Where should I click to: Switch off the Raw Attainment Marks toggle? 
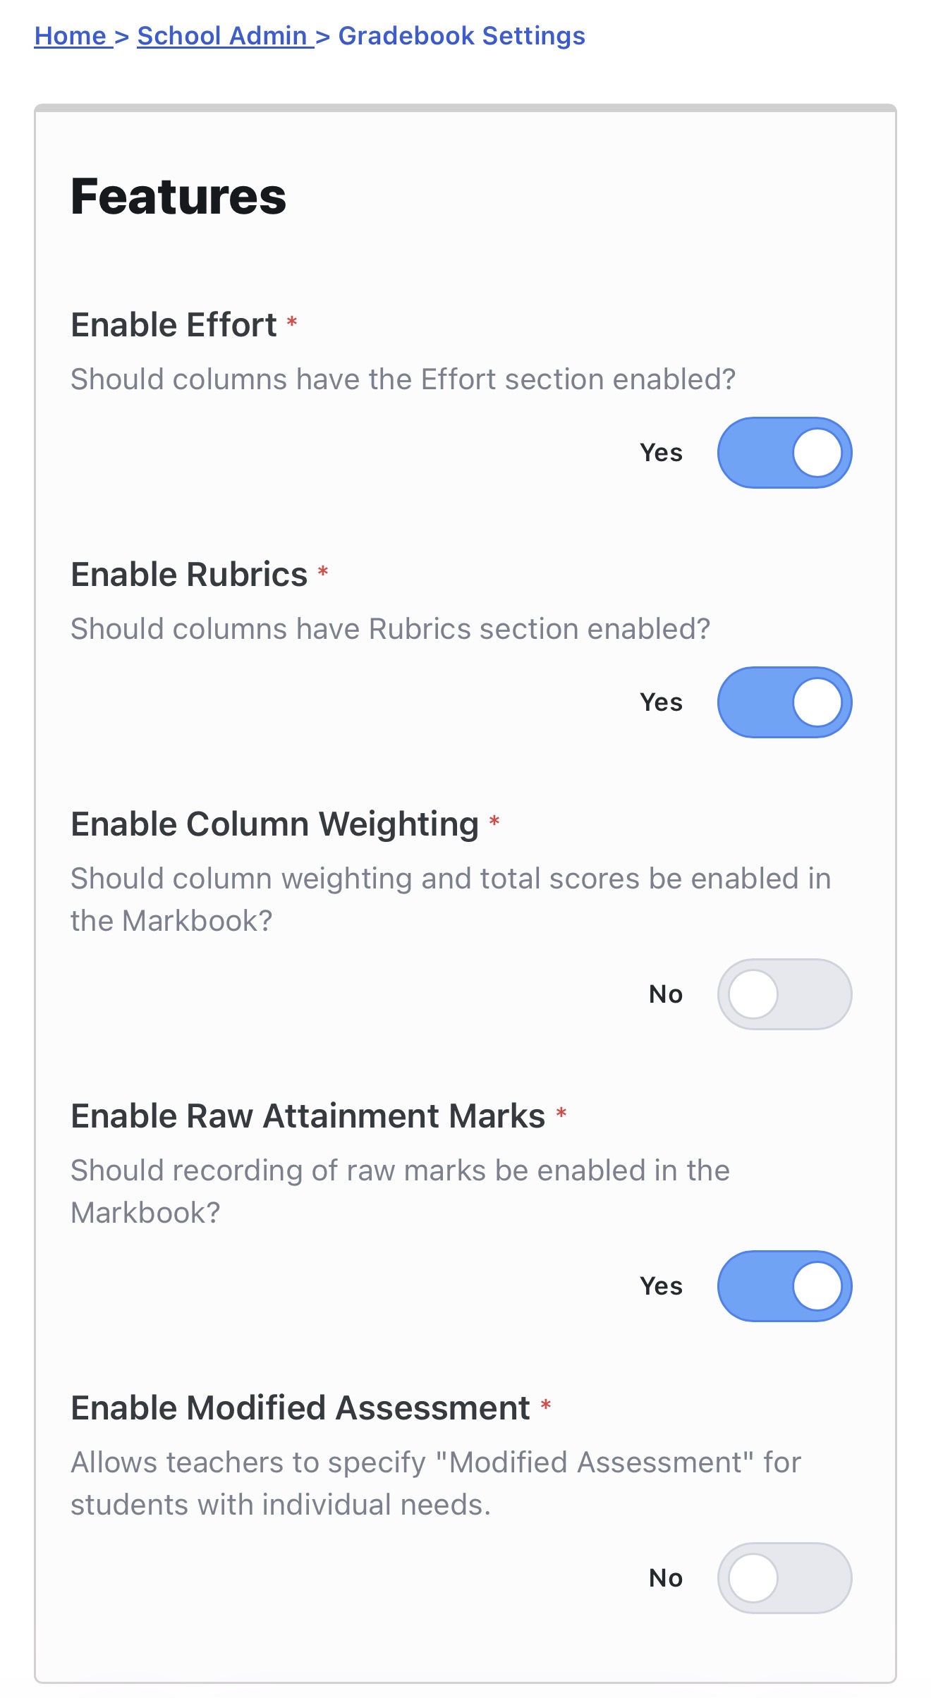pos(784,1286)
